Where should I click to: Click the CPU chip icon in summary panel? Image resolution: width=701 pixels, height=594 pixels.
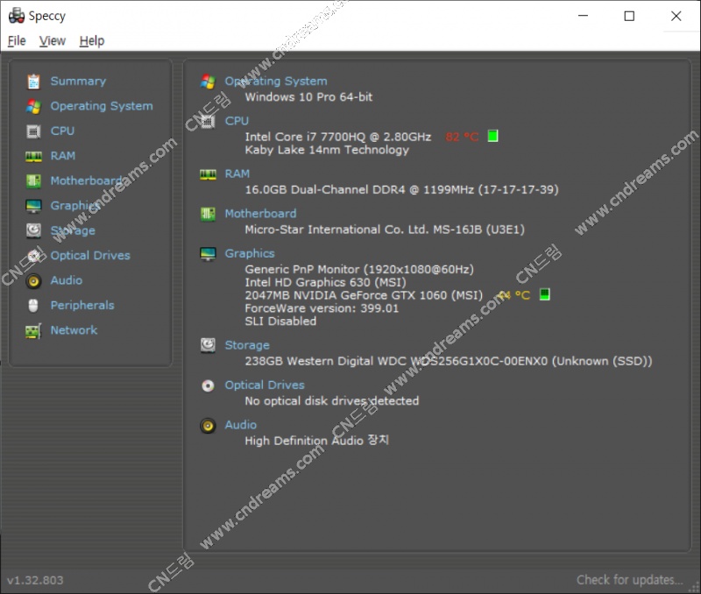pos(208,121)
